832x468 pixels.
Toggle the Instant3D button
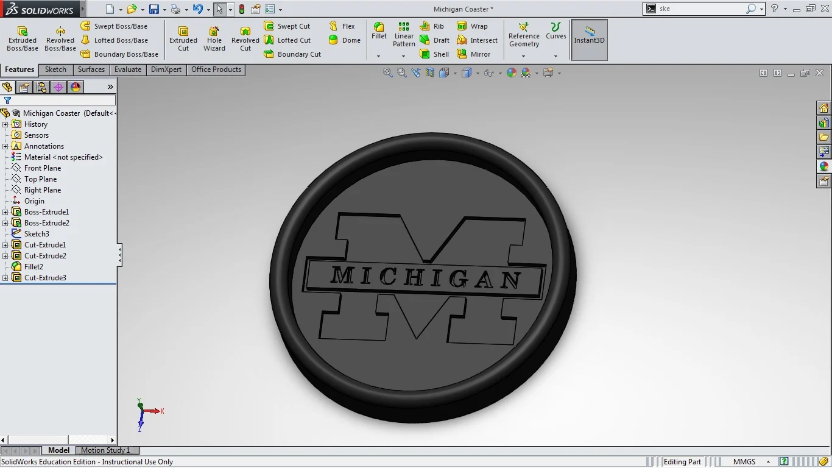[x=589, y=40]
